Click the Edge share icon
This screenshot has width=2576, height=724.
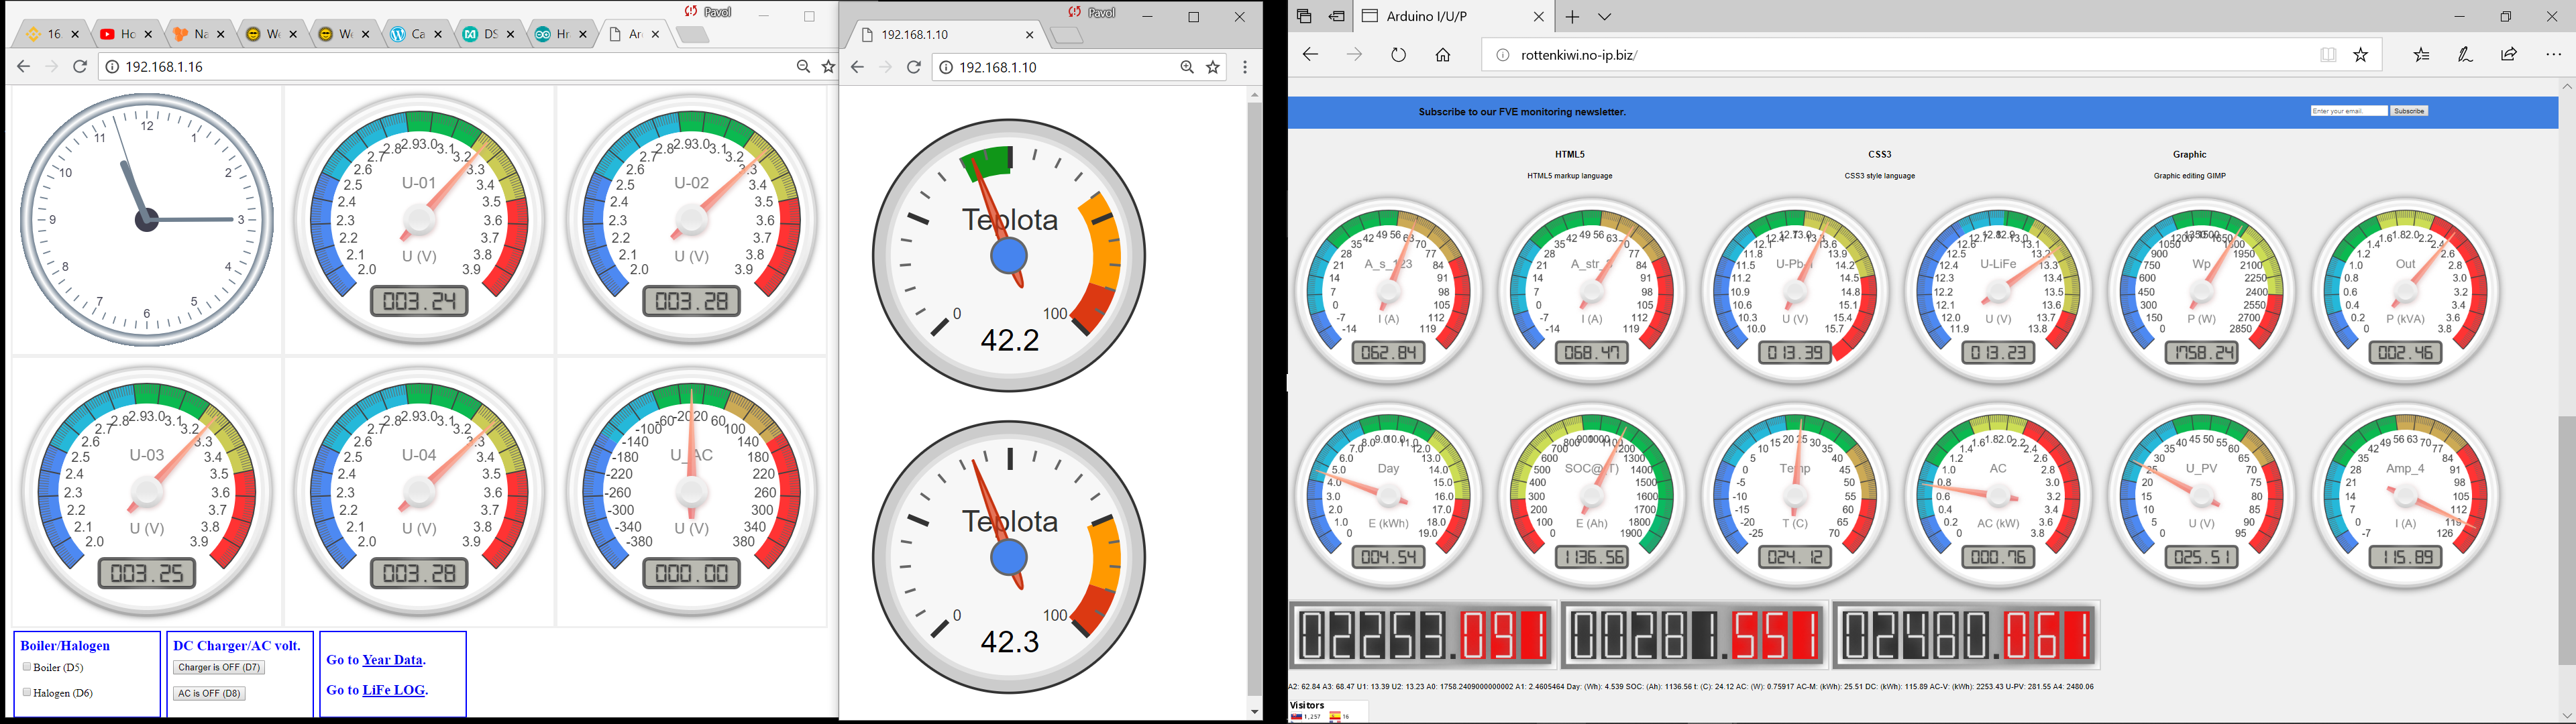[2509, 55]
